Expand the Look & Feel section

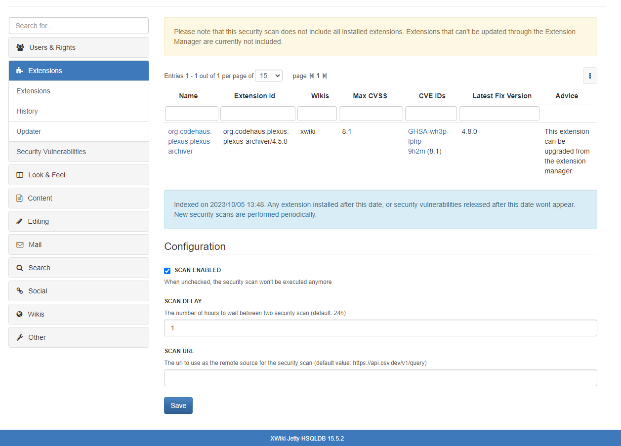click(x=79, y=175)
